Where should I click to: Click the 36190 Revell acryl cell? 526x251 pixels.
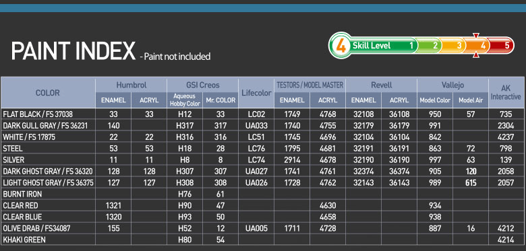tap(399, 159)
